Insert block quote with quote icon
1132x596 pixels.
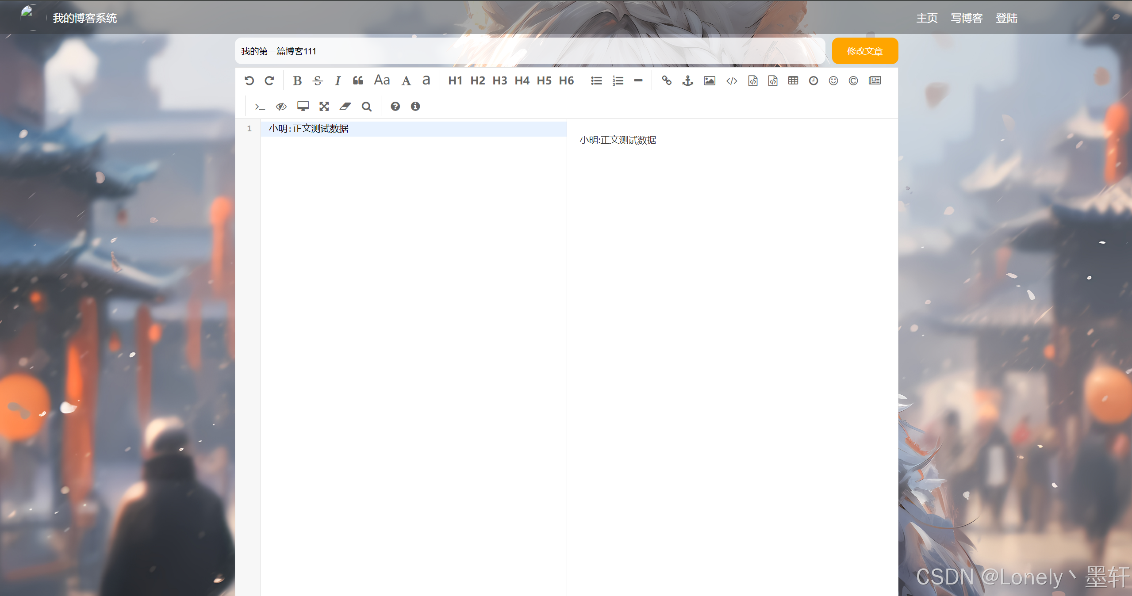point(358,80)
